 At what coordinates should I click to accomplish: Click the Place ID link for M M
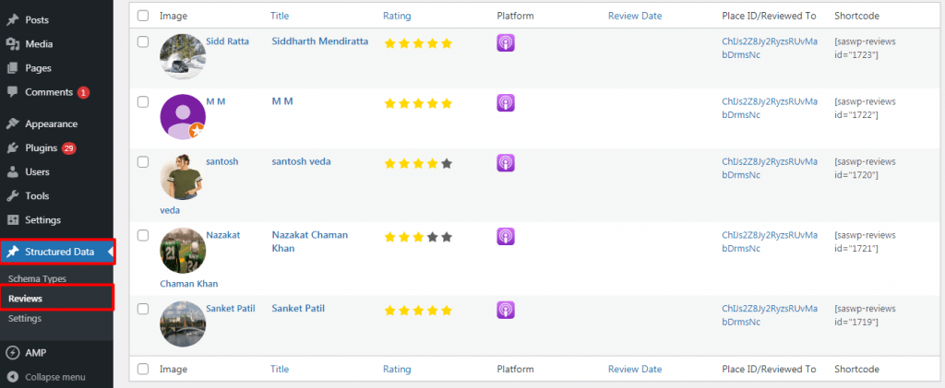click(x=770, y=108)
